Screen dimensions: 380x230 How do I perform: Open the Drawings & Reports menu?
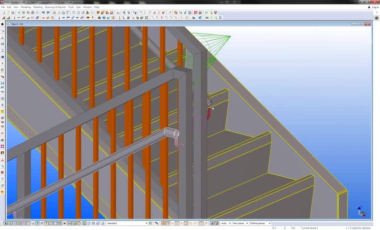(55, 7)
